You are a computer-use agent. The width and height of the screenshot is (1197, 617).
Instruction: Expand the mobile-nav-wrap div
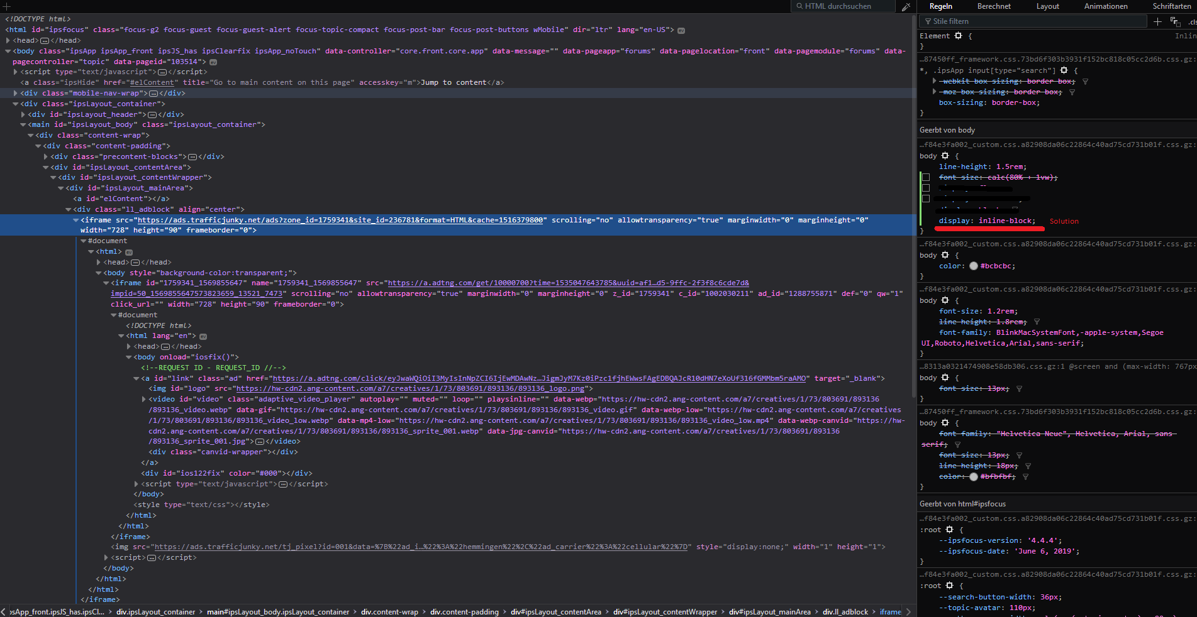[16, 94]
